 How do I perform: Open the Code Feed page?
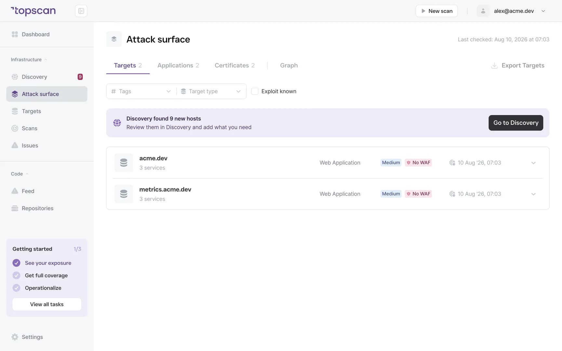pos(47,191)
